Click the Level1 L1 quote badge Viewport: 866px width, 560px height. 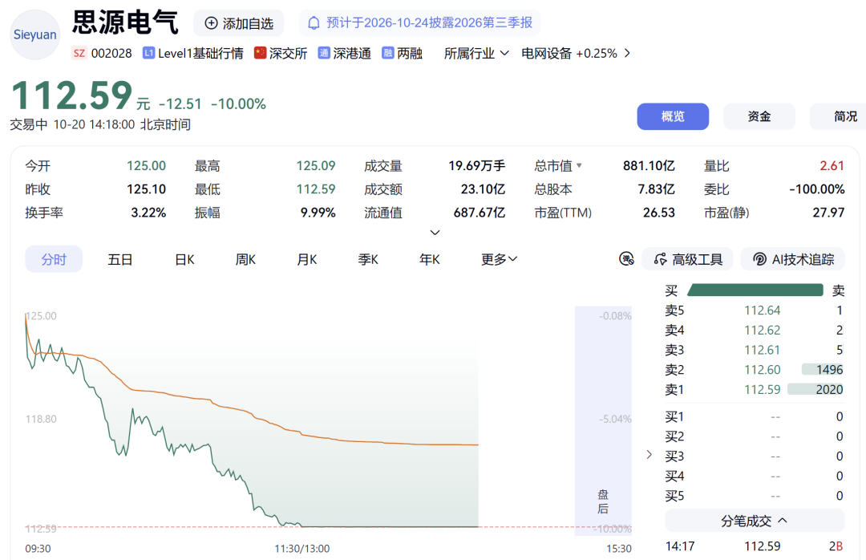(148, 53)
